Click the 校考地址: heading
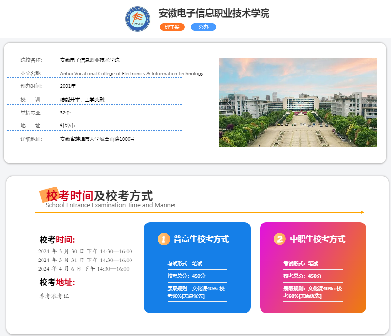391x336 pixels. (x=57, y=282)
